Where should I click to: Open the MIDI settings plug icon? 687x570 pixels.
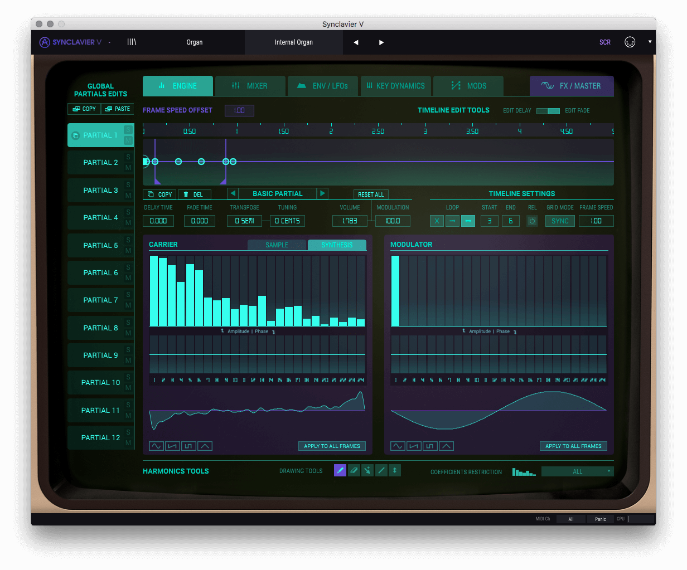point(630,42)
